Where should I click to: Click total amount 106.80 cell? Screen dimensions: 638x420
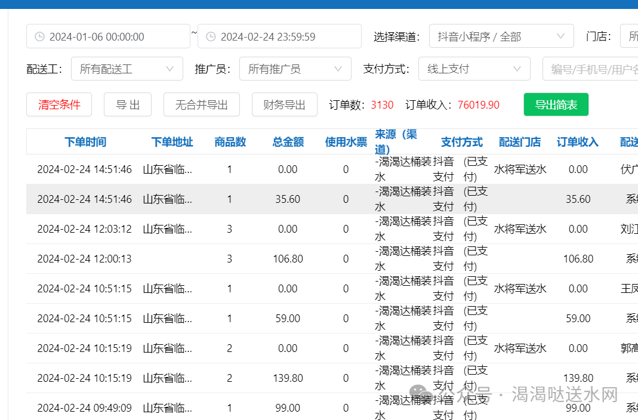288,258
